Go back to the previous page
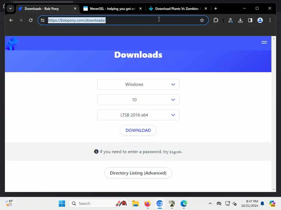 tap(11, 20)
